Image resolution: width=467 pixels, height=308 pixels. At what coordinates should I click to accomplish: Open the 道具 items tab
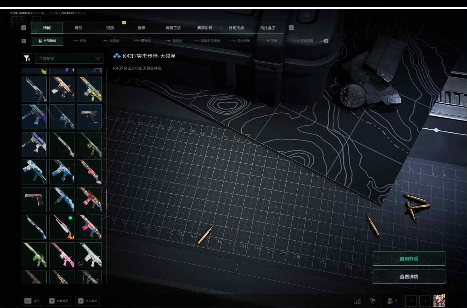click(110, 28)
